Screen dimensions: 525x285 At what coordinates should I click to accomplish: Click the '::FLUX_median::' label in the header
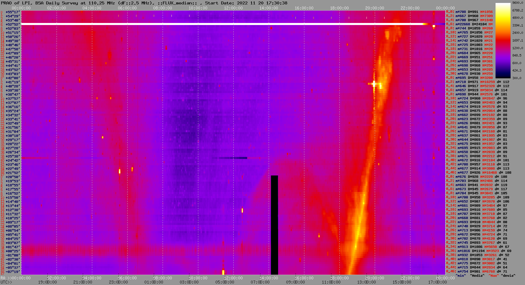point(177,3)
